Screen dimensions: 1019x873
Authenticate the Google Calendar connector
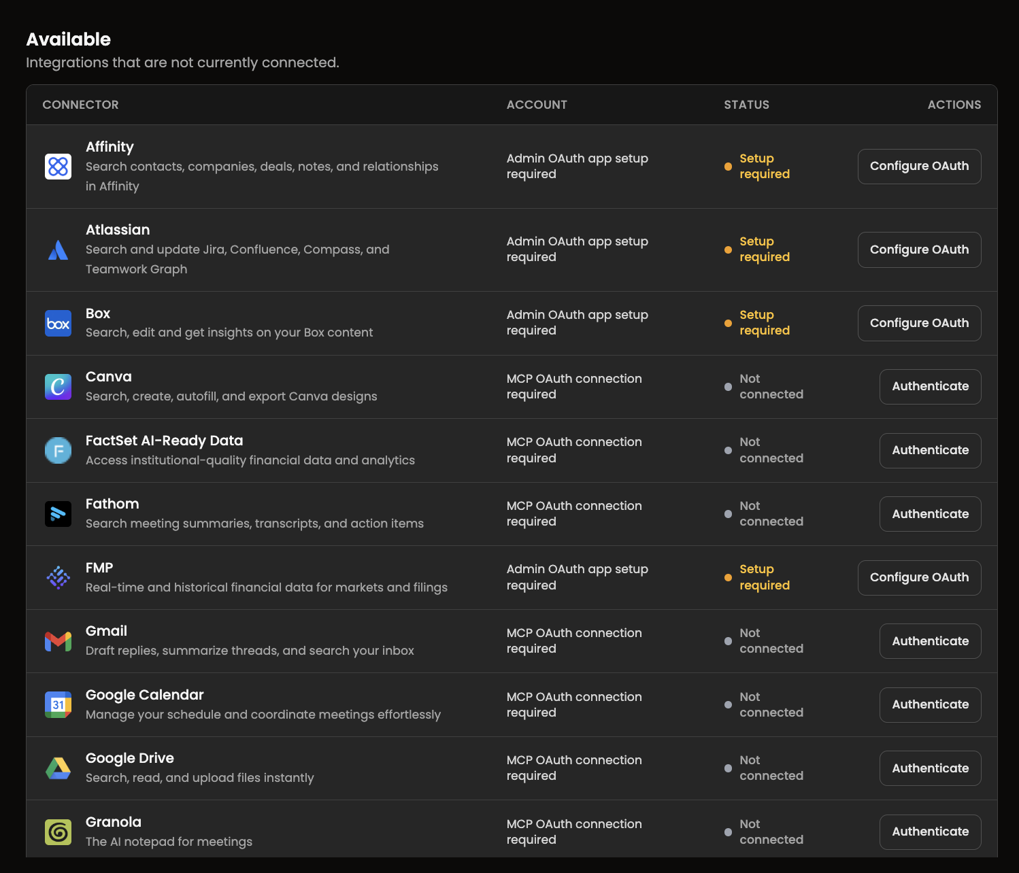click(x=930, y=704)
